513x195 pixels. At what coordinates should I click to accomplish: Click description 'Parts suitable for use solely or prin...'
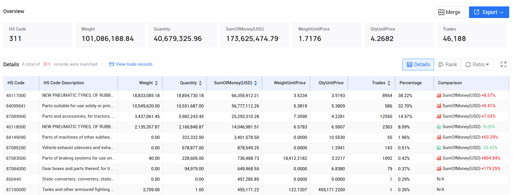coord(78,106)
